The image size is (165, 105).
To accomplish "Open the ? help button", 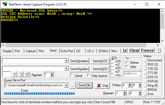I will [159, 50].
